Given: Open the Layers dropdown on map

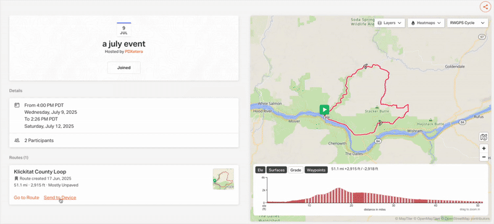Looking at the screenshot, I should coord(390,23).
